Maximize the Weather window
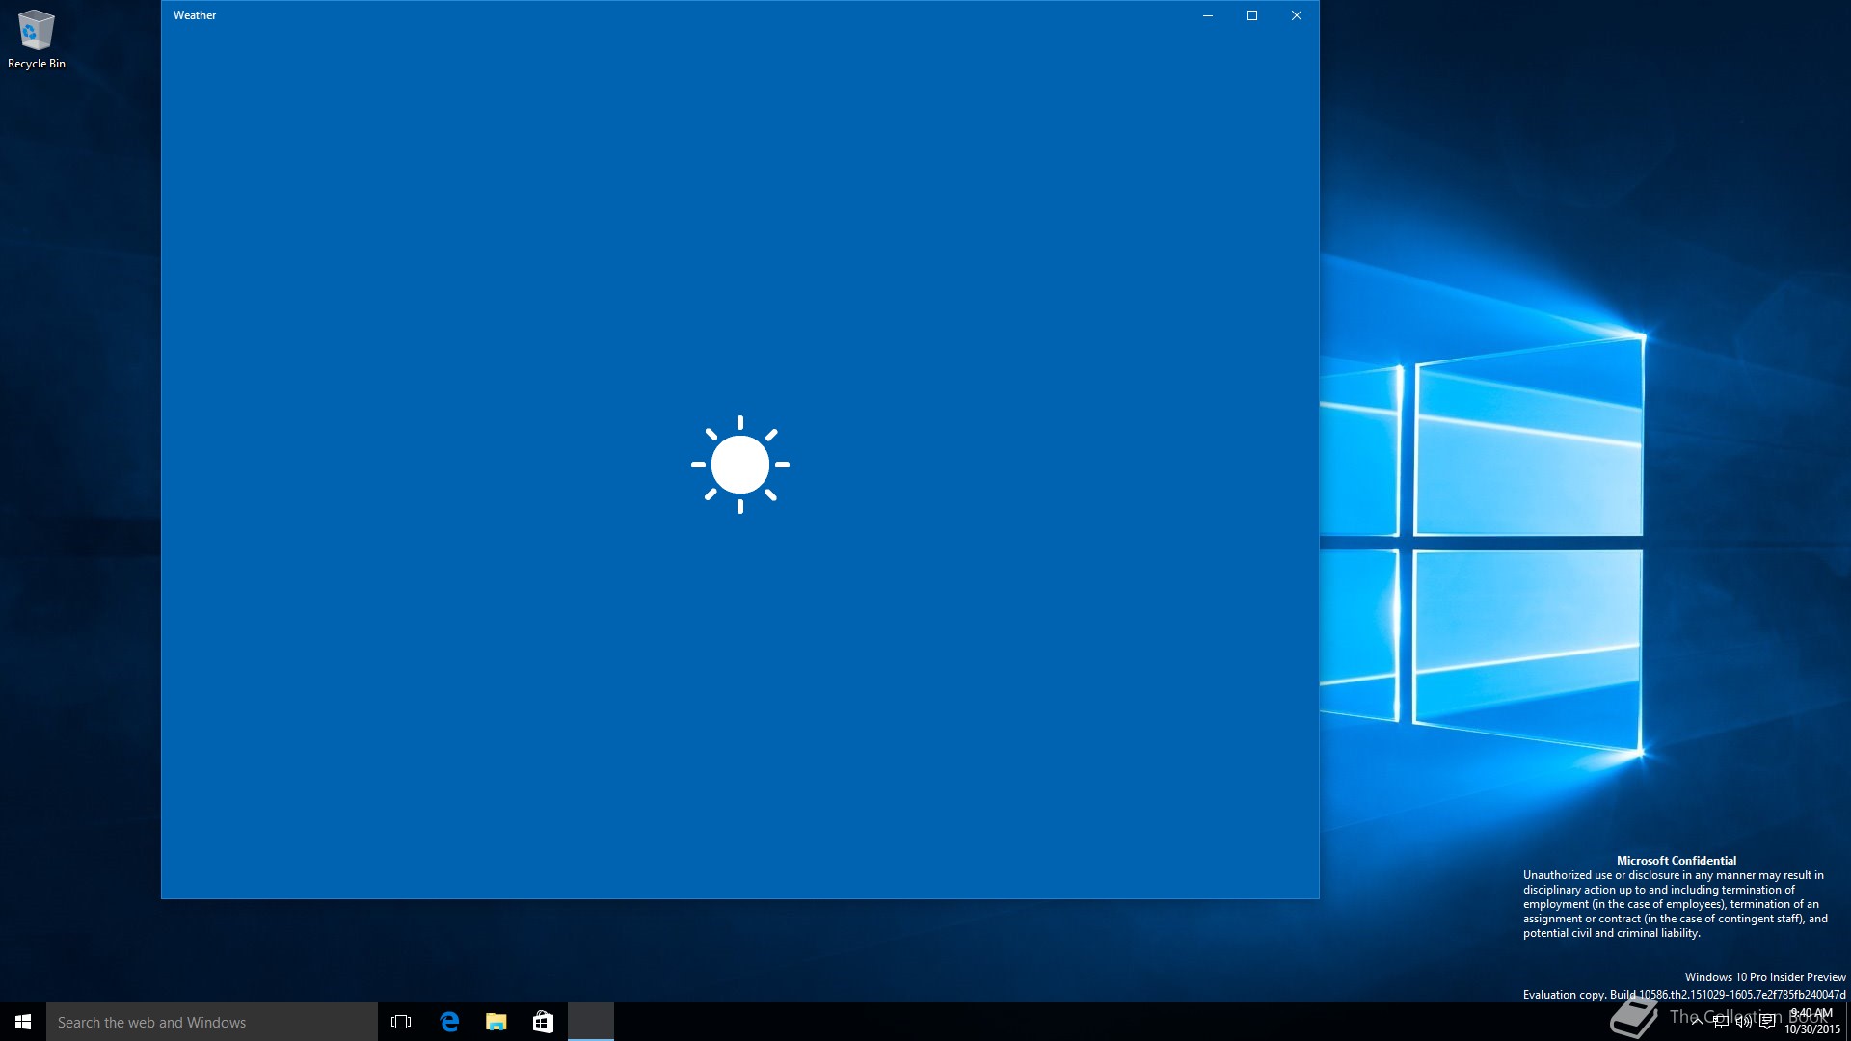 coord(1251,15)
